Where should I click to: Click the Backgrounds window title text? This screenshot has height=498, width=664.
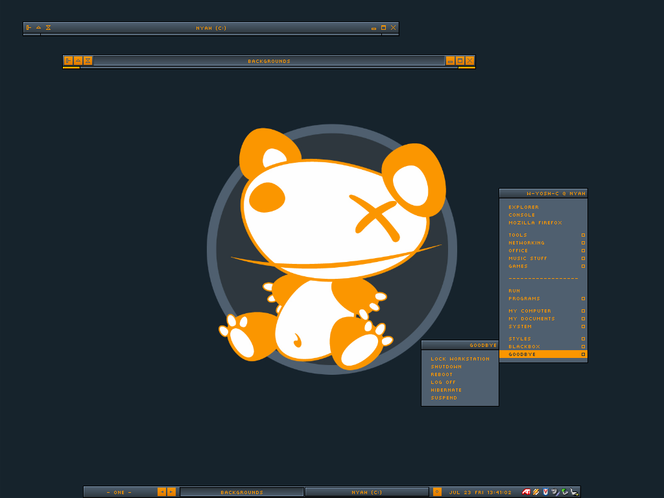[x=269, y=61]
